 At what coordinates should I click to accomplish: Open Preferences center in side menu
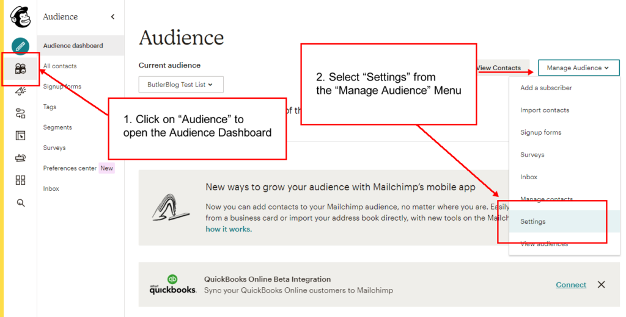click(70, 168)
